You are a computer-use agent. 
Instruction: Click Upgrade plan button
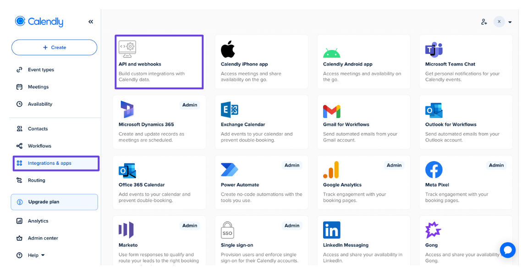pyautogui.click(x=54, y=202)
